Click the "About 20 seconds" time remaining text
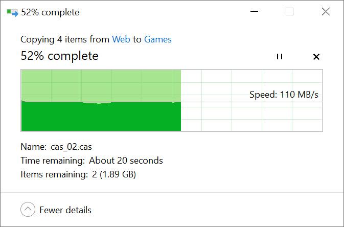Viewport: 344px width, 227px height. click(x=126, y=161)
